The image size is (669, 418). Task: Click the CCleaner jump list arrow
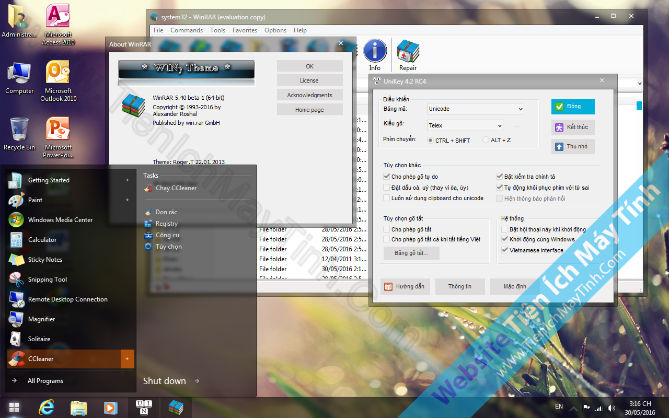pyautogui.click(x=128, y=359)
